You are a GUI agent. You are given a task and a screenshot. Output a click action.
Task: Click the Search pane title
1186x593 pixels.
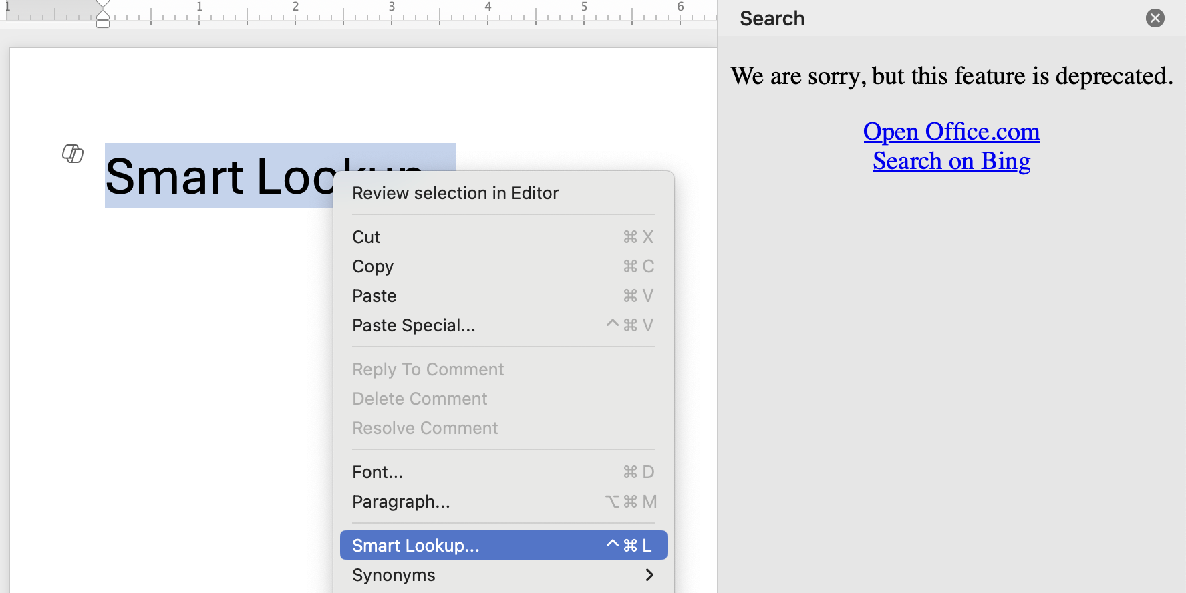pyautogui.click(x=772, y=19)
